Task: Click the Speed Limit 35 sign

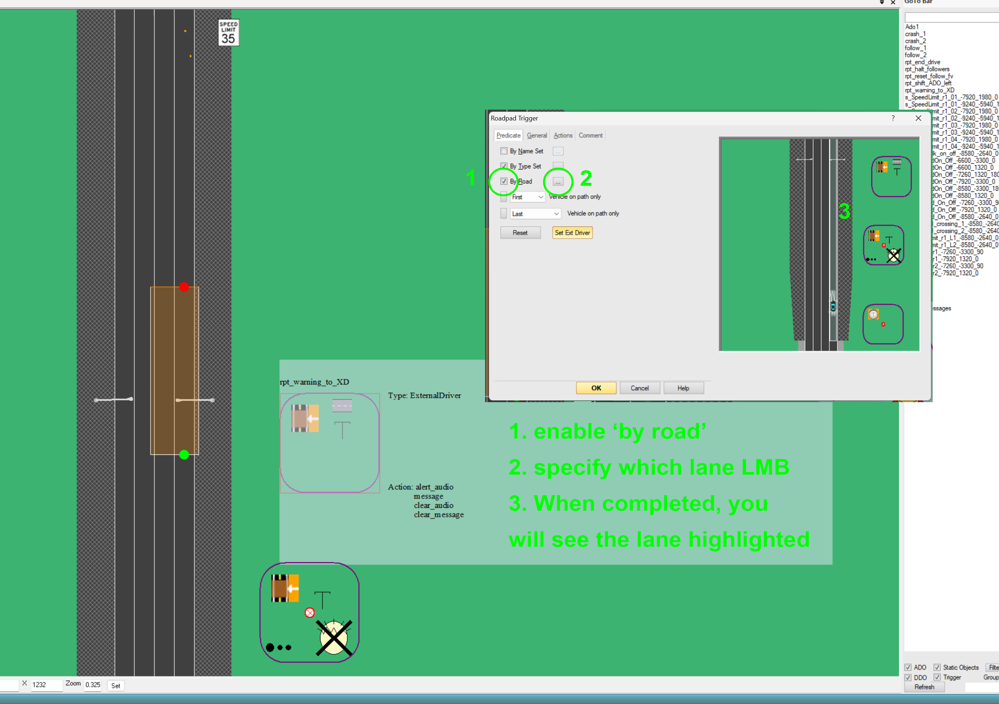Action: pyautogui.click(x=228, y=33)
